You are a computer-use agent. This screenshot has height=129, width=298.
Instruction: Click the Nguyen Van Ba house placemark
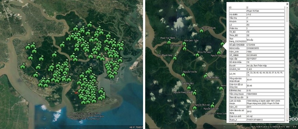pos(183,74)
